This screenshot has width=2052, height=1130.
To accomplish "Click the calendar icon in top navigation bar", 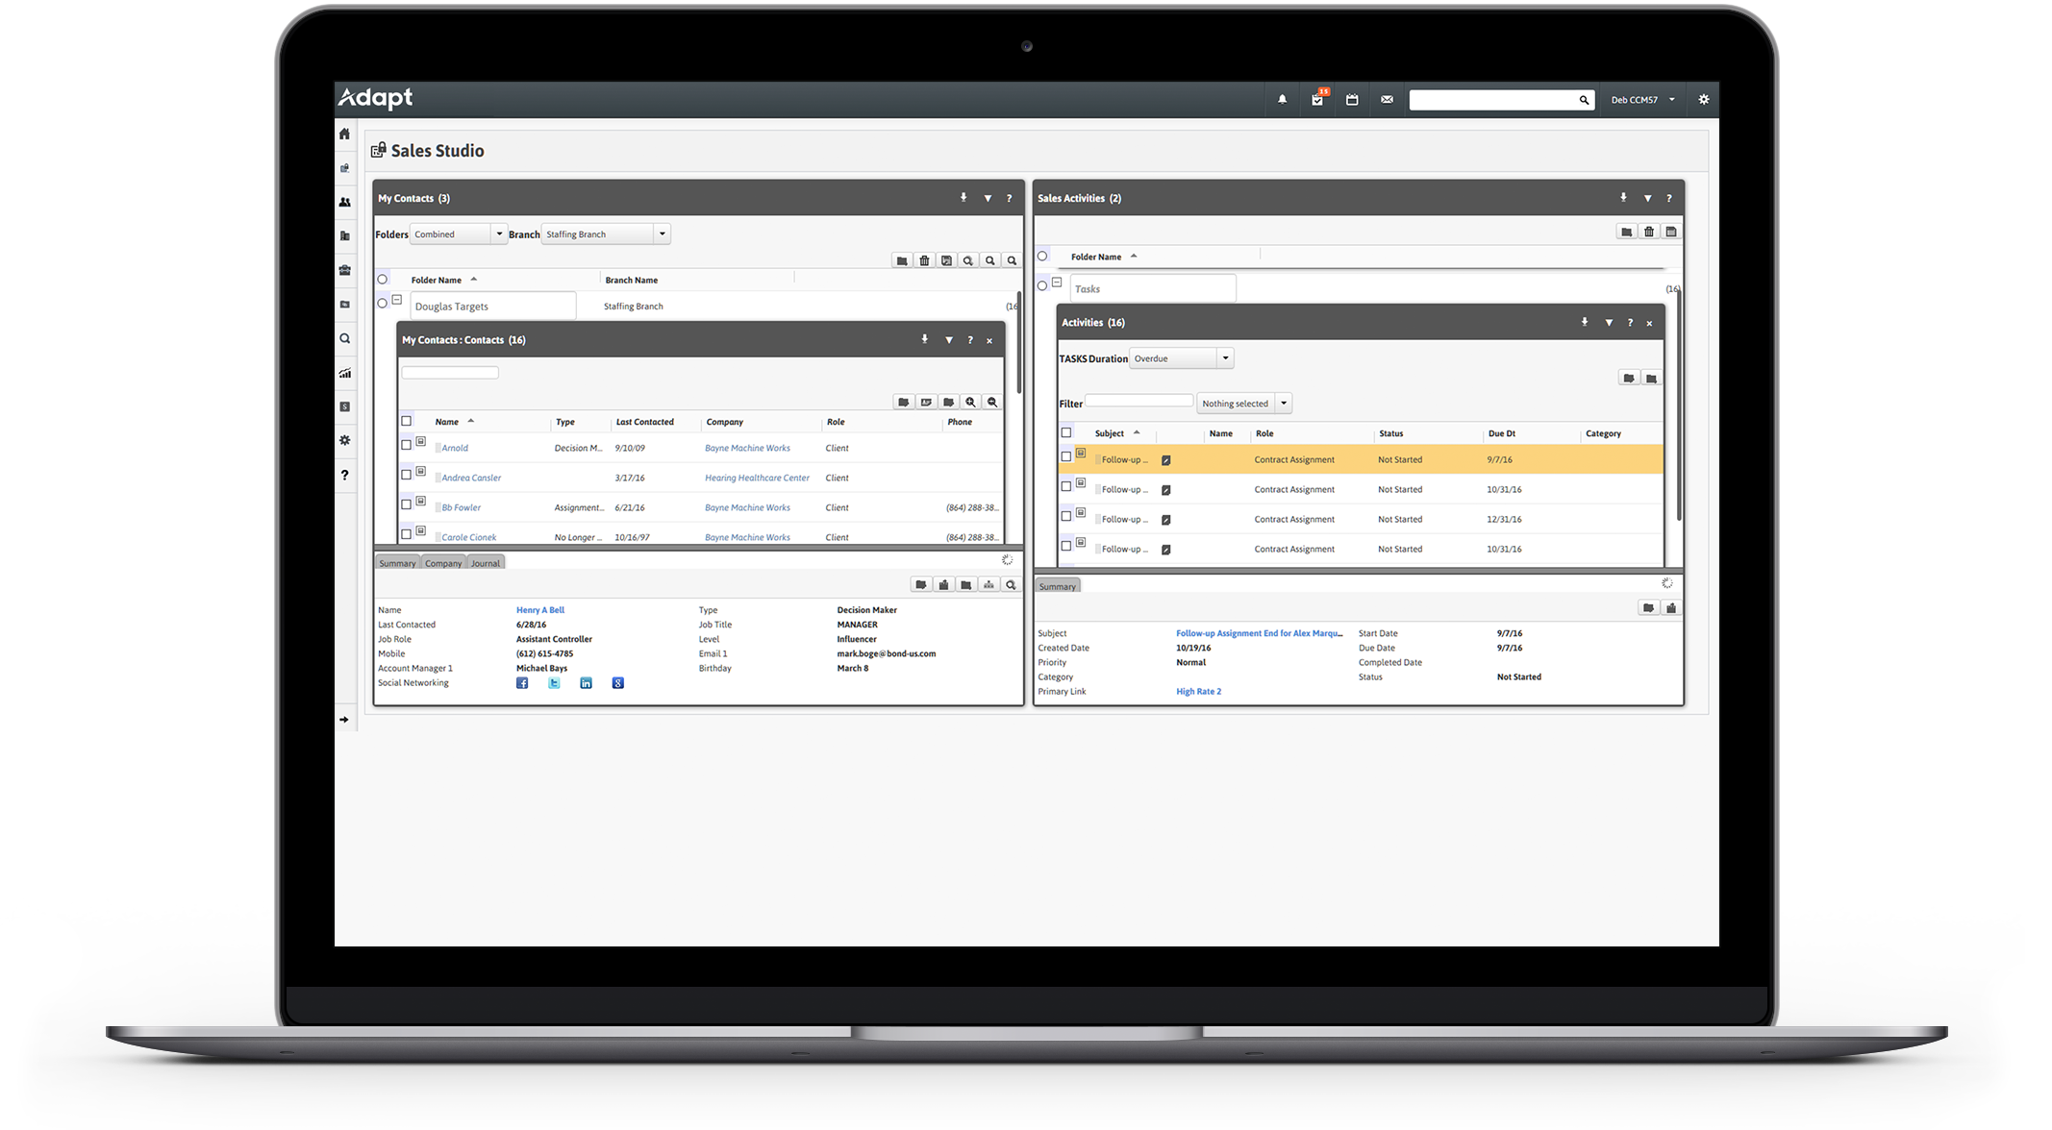I will click(x=1353, y=97).
